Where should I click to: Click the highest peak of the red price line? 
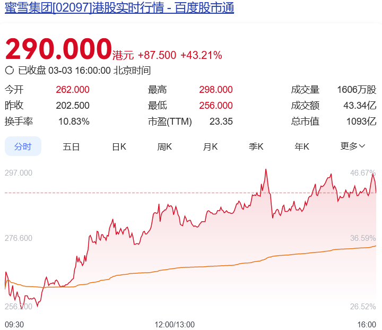click(x=266, y=169)
